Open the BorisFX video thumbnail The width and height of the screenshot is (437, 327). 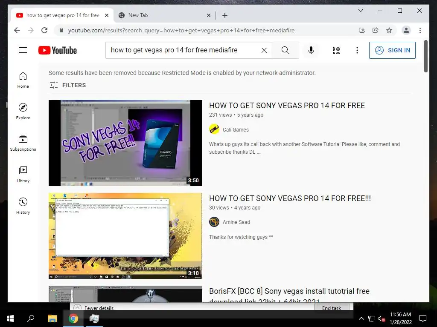pos(125,294)
